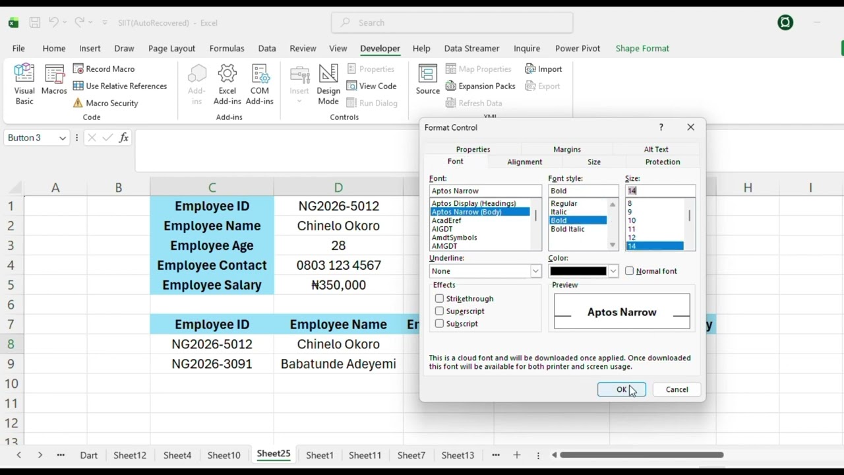Click the Excel save icon

pyautogui.click(x=35, y=22)
